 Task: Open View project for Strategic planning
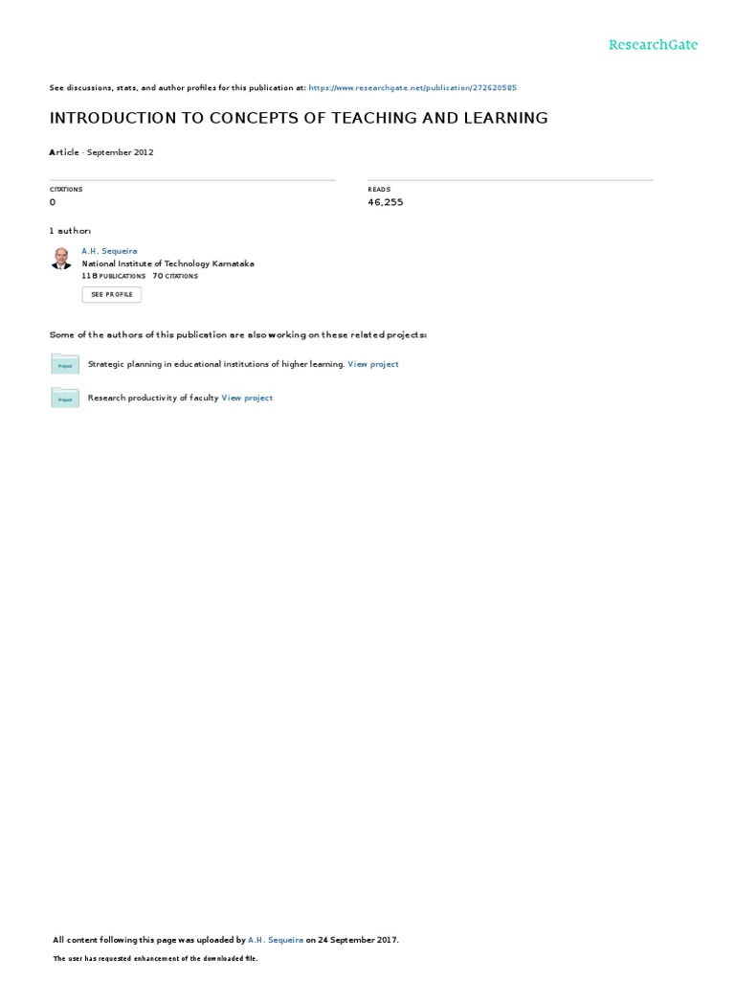coord(373,364)
